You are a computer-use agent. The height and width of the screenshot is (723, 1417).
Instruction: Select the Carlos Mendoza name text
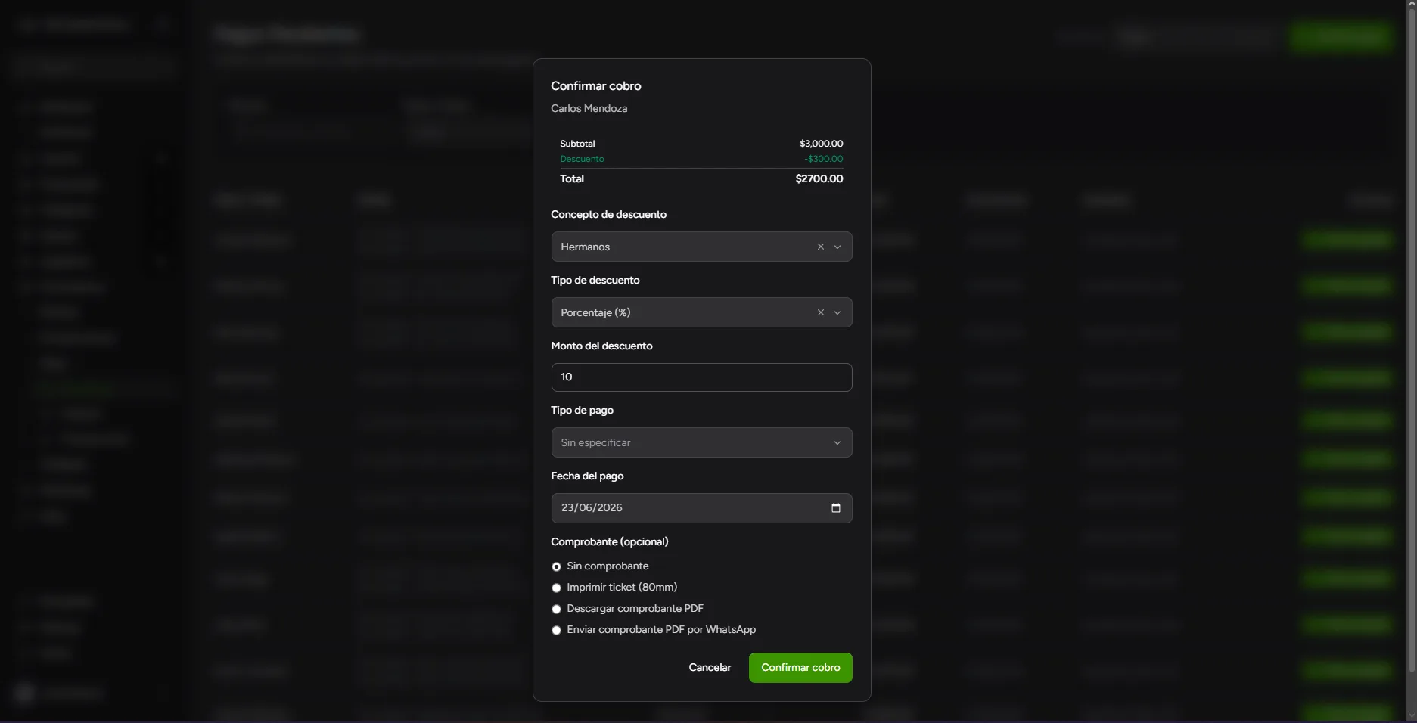point(589,108)
